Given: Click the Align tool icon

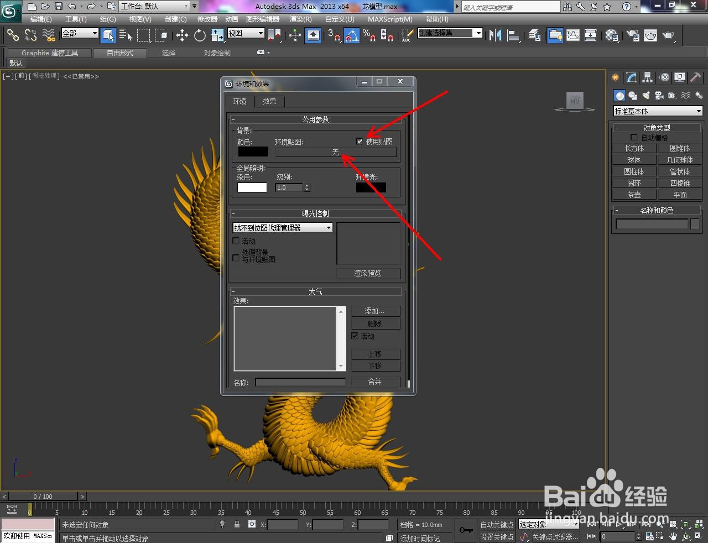Looking at the screenshot, I should [x=514, y=35].
